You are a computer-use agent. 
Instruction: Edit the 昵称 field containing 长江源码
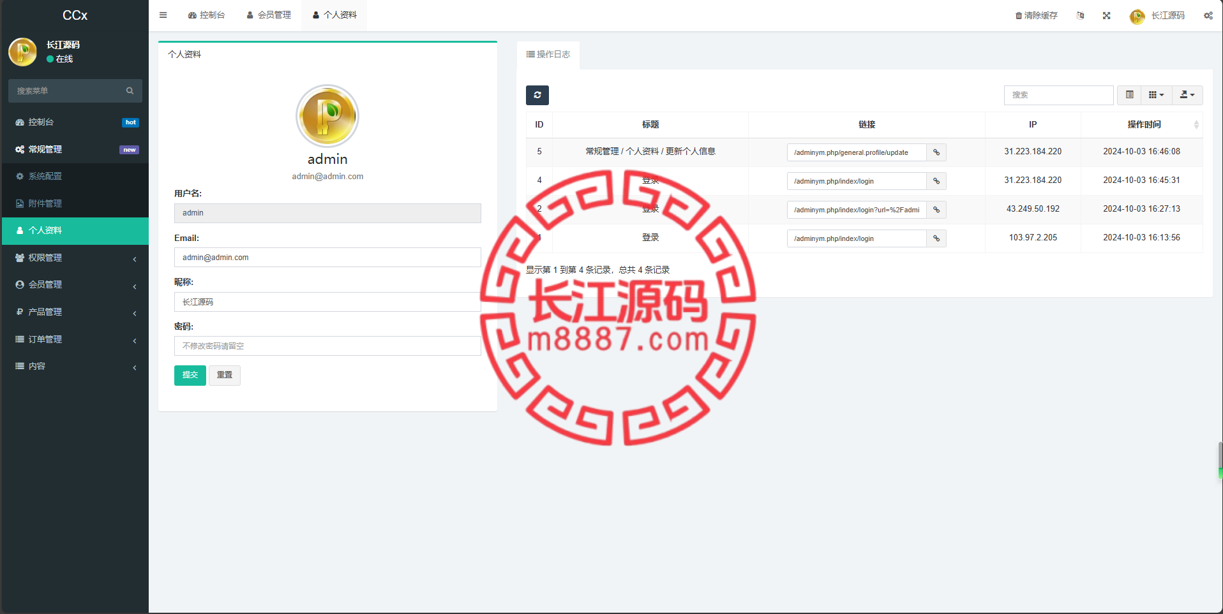click(327, 302)
